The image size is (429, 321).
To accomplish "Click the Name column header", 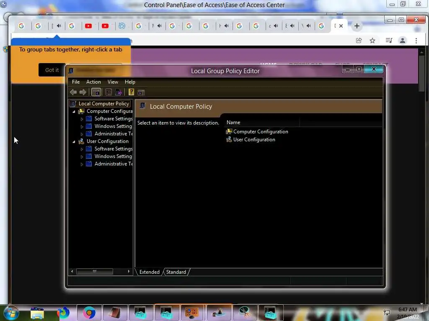I will (x=262, y=122).
